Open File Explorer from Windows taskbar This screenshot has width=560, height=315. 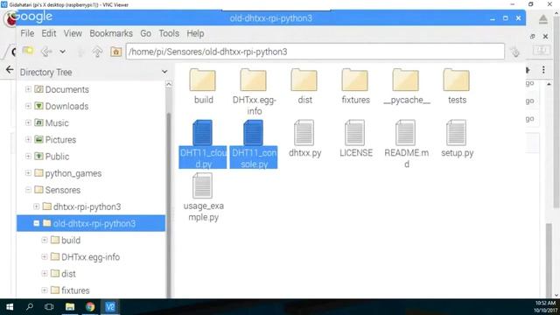[x=70, y=307]
